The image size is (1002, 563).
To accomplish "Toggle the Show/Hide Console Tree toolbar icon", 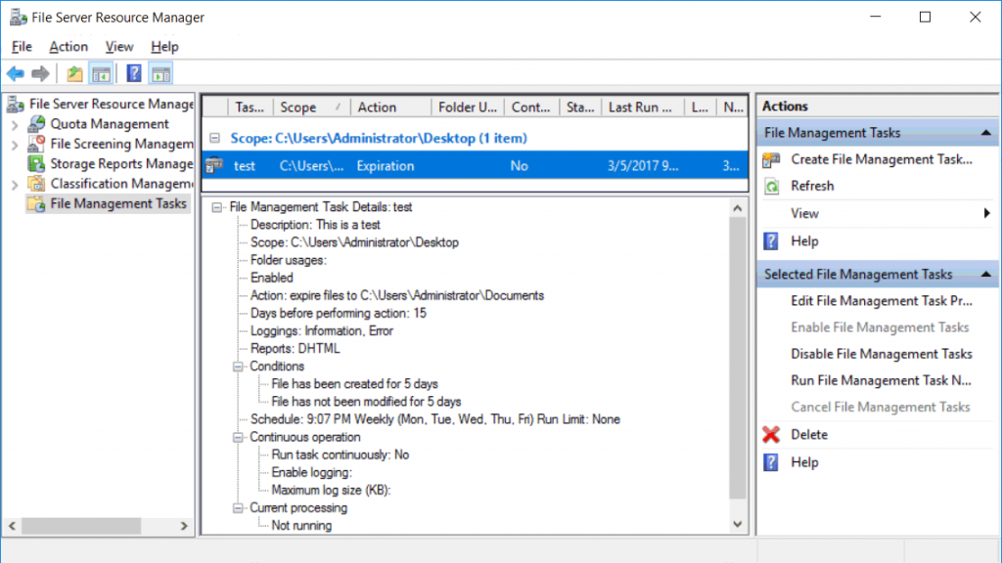I will [102, 72].
